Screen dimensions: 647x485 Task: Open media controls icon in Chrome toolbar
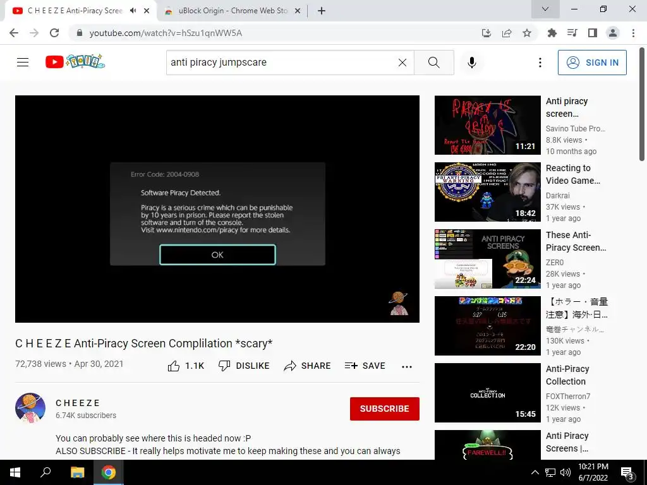click(572, 33)
